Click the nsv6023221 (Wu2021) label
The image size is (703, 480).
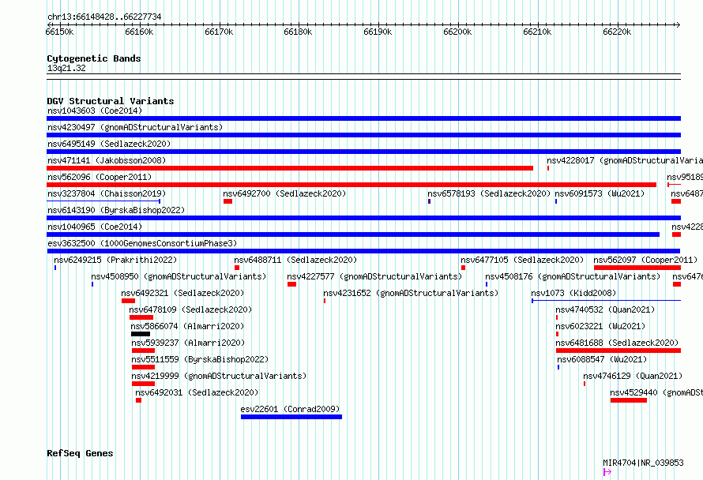(x=600, y=326)
